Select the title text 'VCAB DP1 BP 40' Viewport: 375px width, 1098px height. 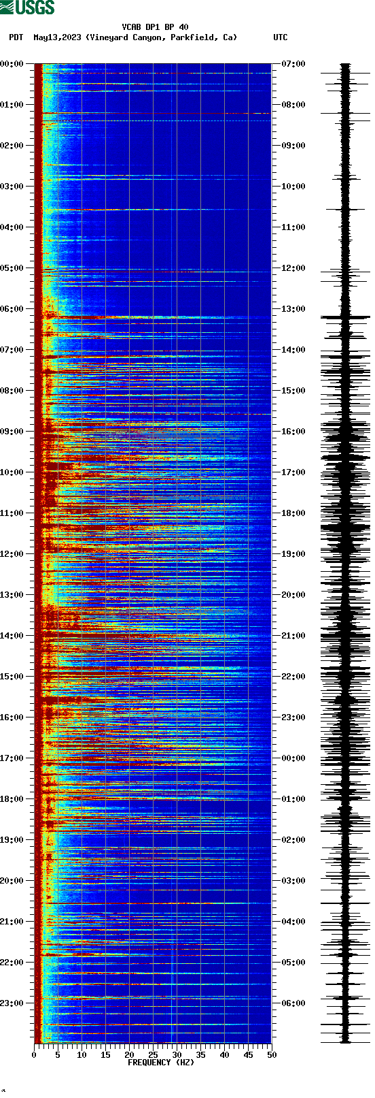pyautogui.click(x=155, y=27)
